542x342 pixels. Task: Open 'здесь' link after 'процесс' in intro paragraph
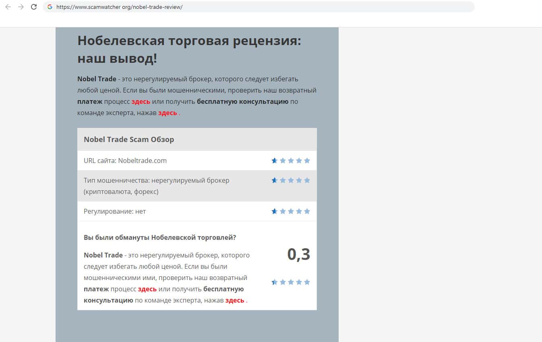141,101
